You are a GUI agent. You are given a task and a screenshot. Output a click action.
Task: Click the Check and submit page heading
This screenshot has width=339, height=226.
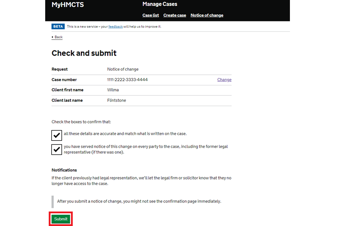[x=84, y=53]
